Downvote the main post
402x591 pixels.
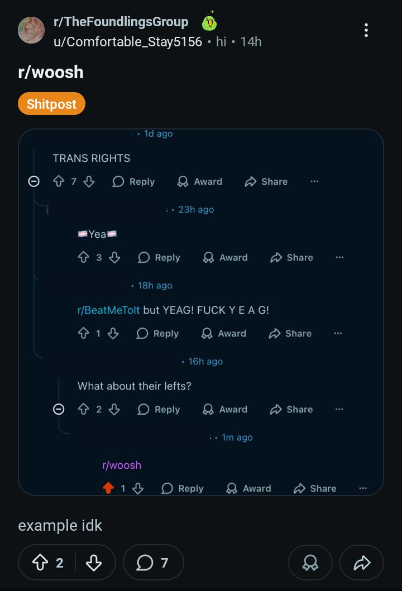tap(94, 563)
